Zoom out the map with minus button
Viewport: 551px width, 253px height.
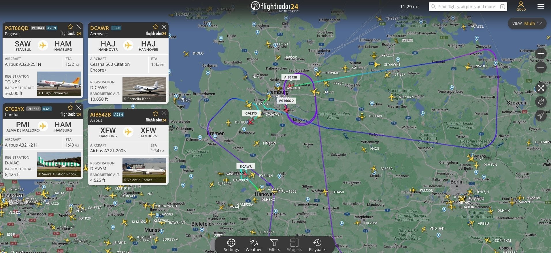click(541, 68)
